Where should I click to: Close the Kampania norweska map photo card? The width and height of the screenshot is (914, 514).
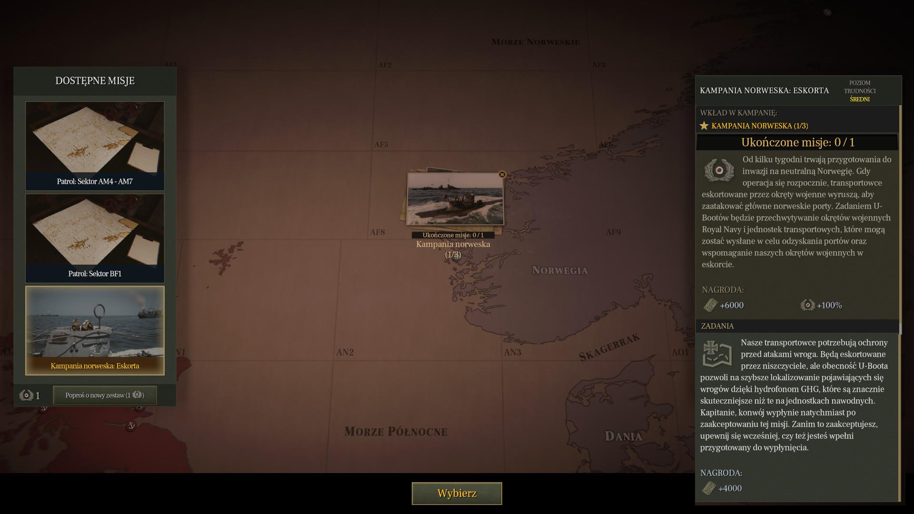[502, 175]
